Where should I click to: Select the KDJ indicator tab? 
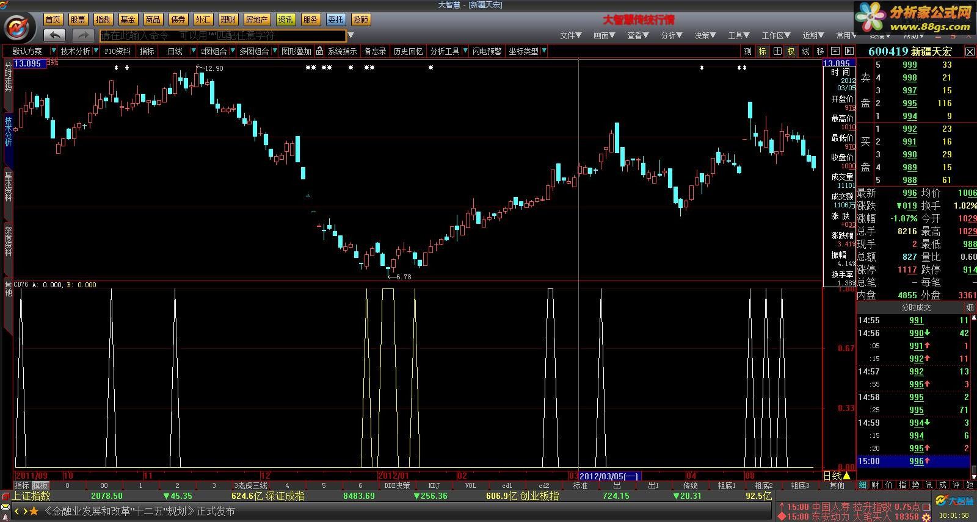point(434,485)
